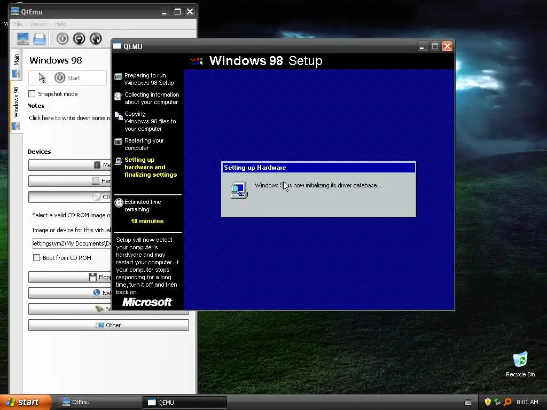Screen dimensions: 547x410
Task: Open the Windows XP start menu
Action: [26, 402]
